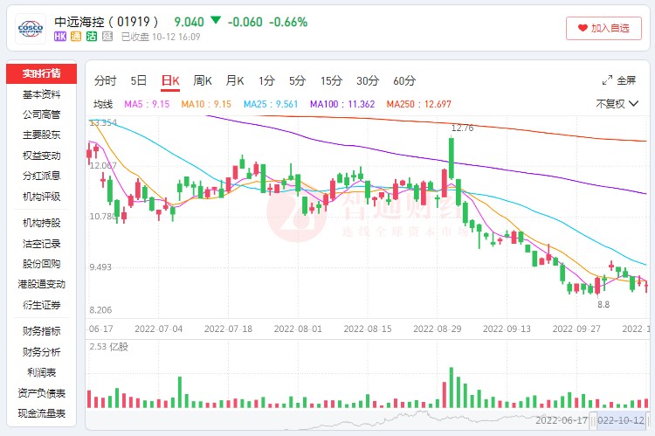Toggle the MA250 moving average line
The height and width of the screenshot is (436, 655).
418,104
